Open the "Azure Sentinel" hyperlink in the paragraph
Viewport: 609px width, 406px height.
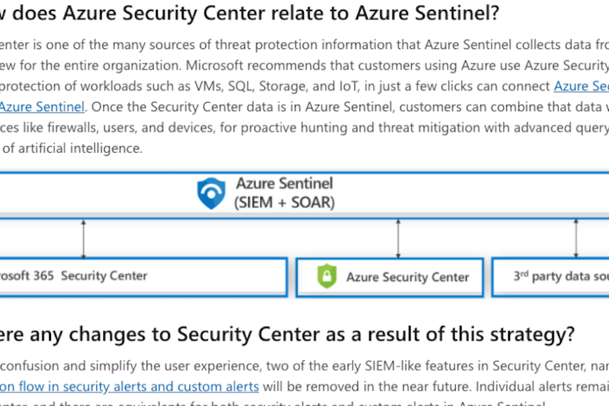click(x=43, y=107)
